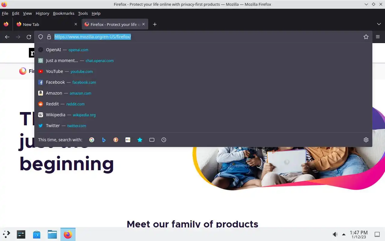Click the site security padlock icon
Viewport: 385px width, 241px height.
[49, 37]
